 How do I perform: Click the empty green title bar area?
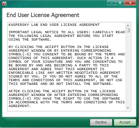click(57, 4)
